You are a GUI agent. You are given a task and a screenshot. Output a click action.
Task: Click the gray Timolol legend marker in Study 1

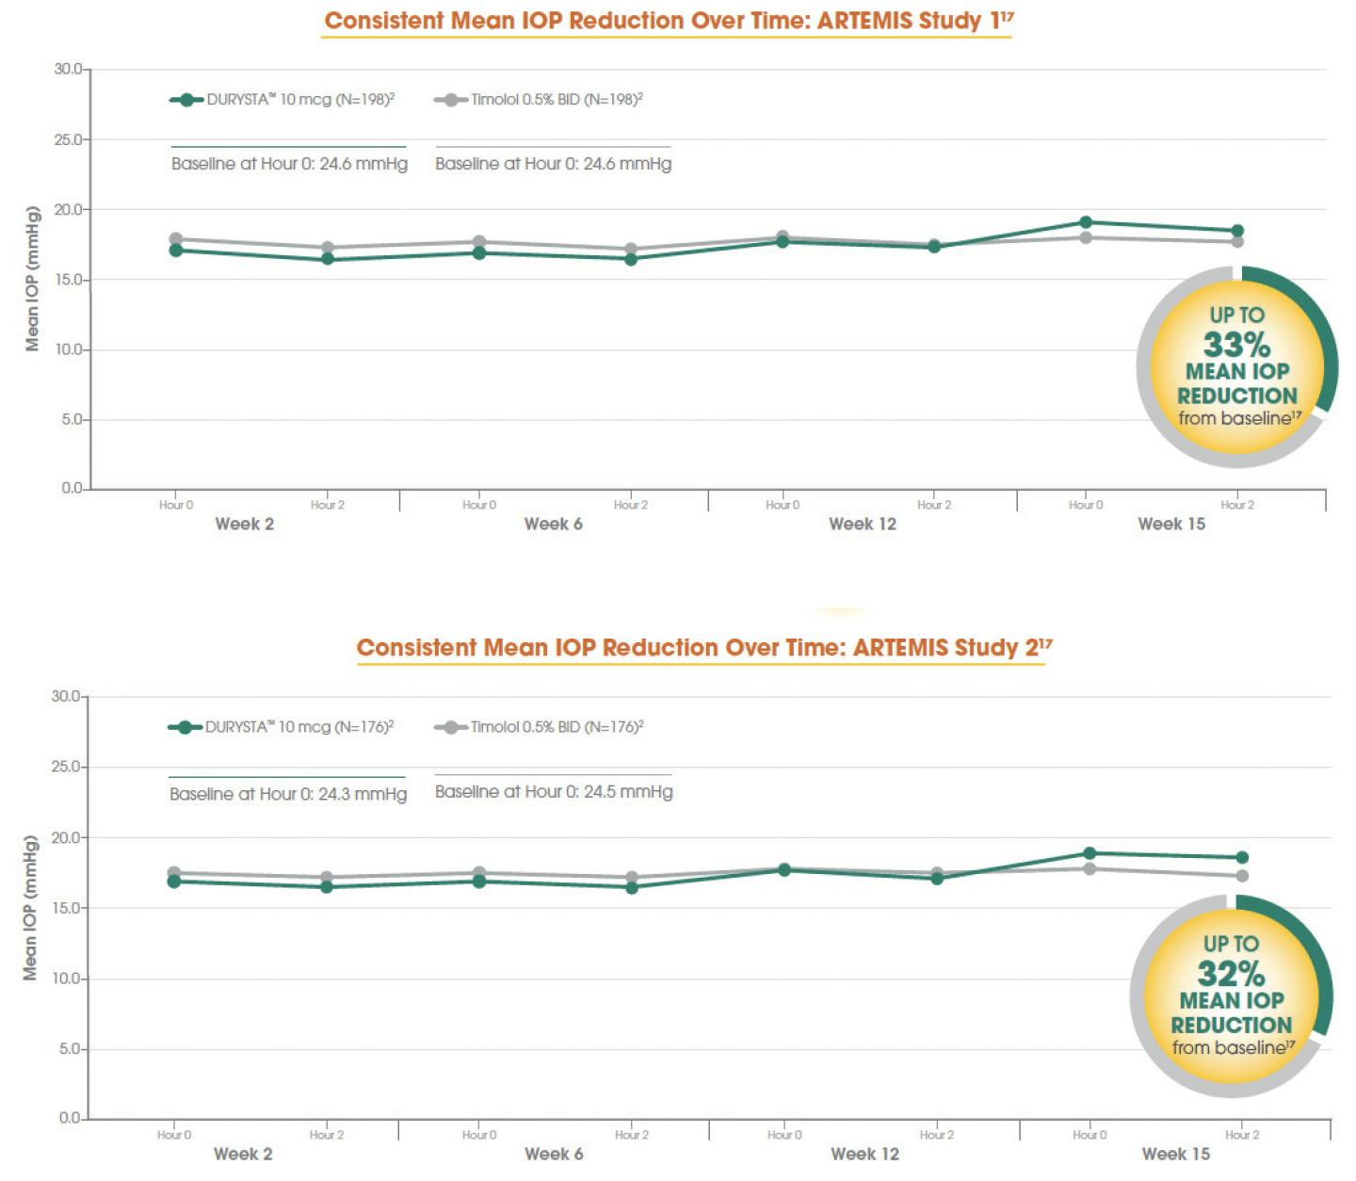coord(451,100)
